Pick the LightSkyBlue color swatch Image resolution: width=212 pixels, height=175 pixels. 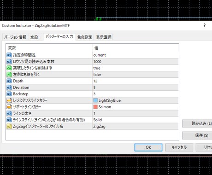(x=95, y=100)
